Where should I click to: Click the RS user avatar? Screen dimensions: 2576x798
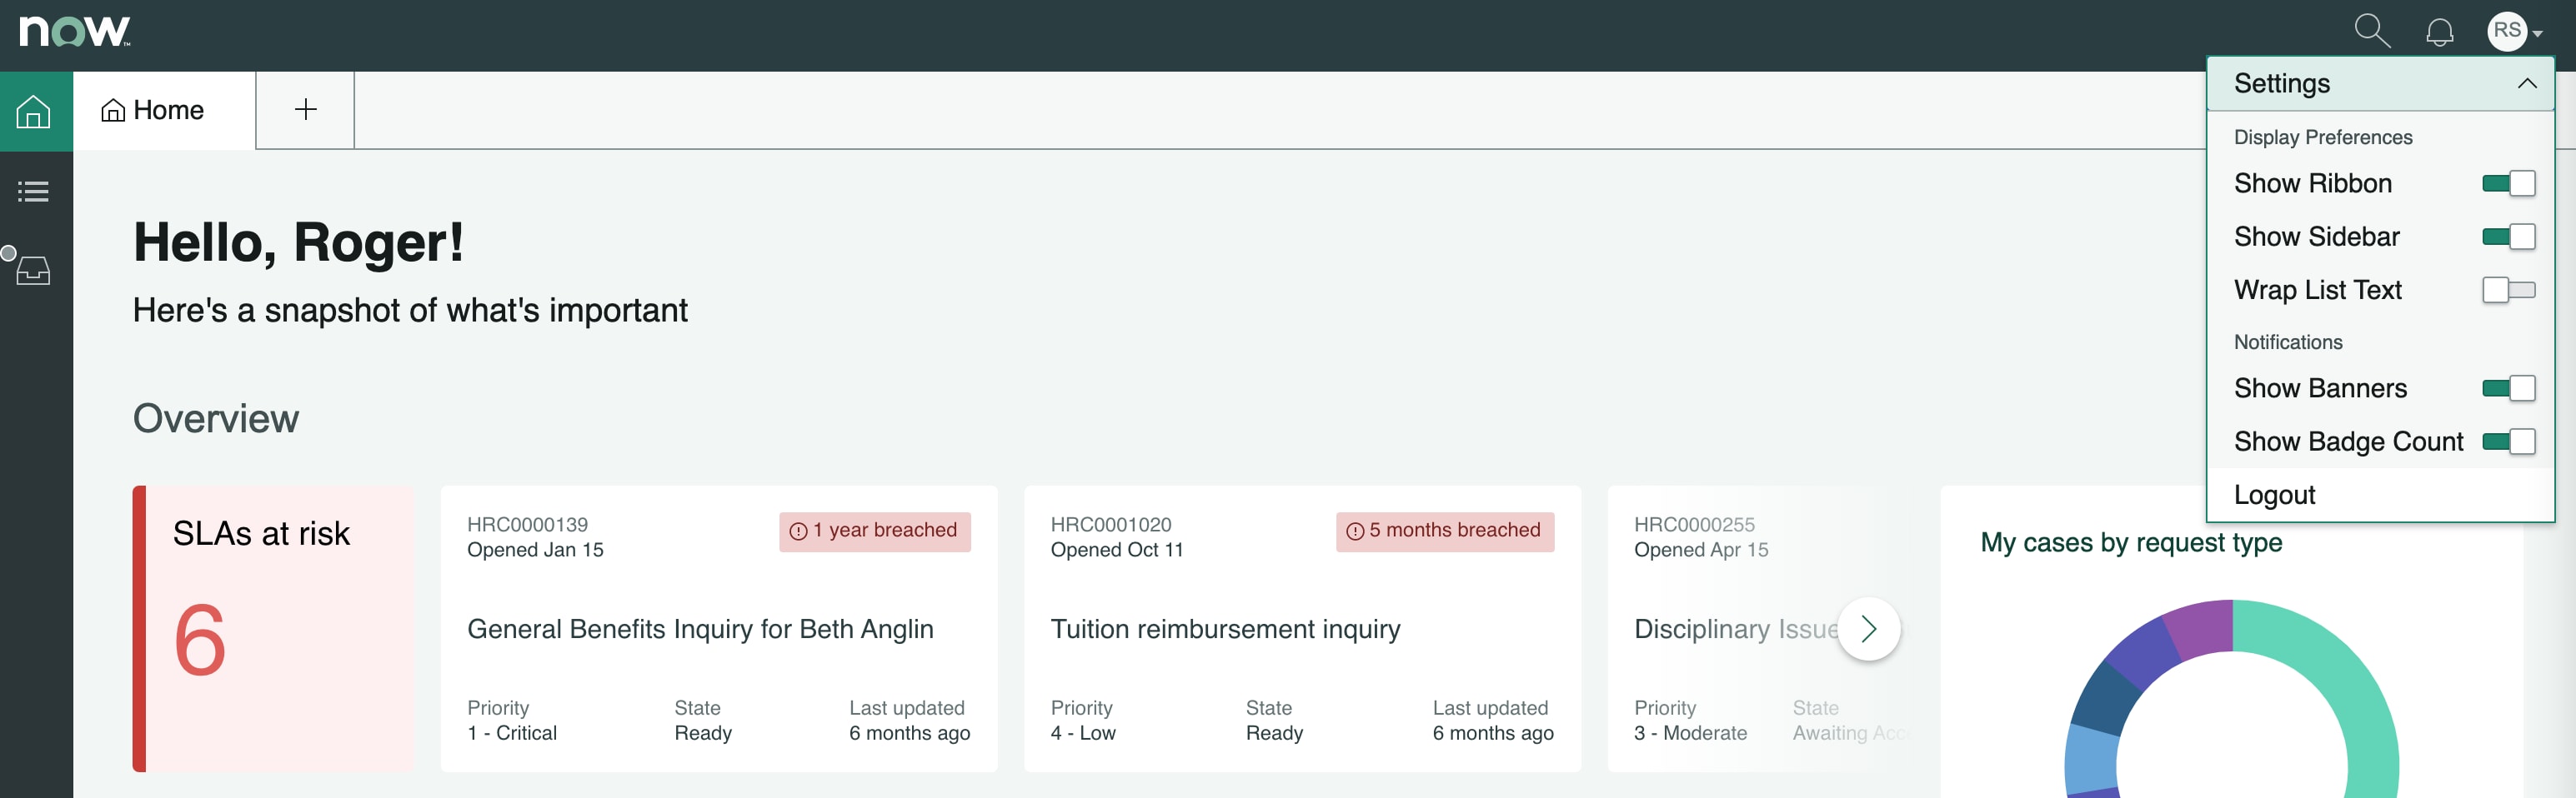(2506, 31)
